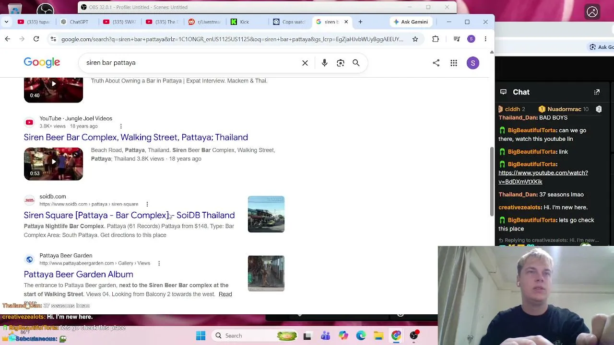
Task: Click Thailand_Dan's BAD BOYS chat message
Action: [533, 118]
